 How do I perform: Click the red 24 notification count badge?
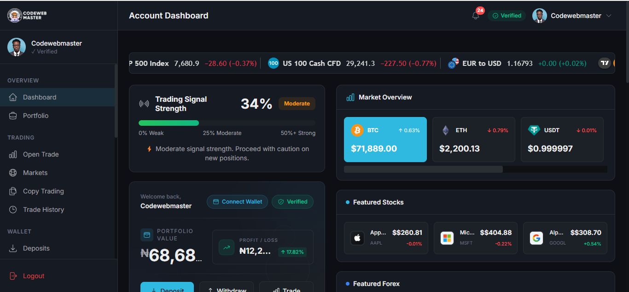(480, 10)
